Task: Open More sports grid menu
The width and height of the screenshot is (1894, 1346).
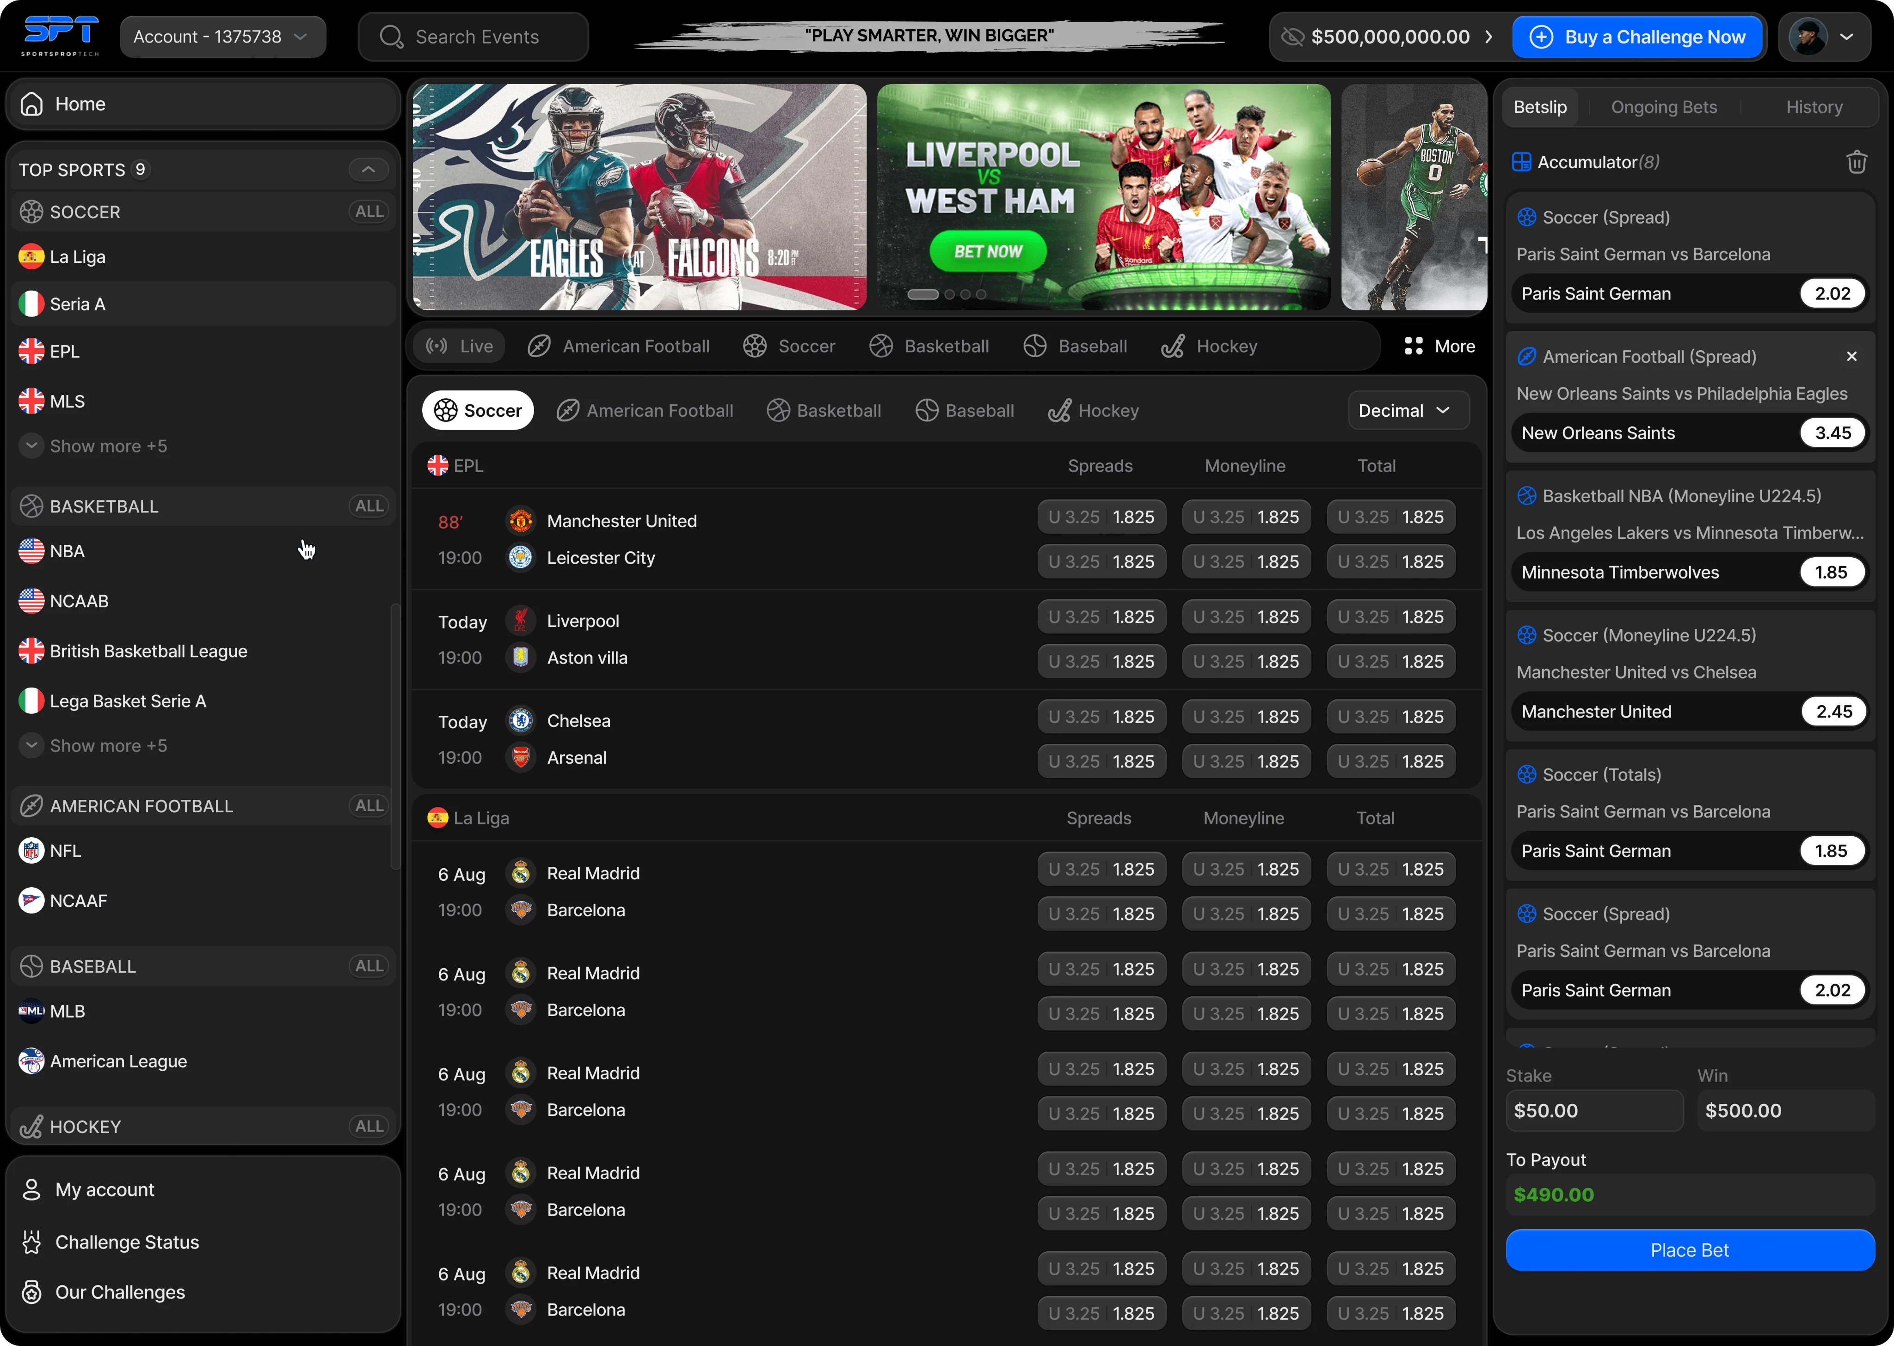Action: click(x=1439, y=346)
